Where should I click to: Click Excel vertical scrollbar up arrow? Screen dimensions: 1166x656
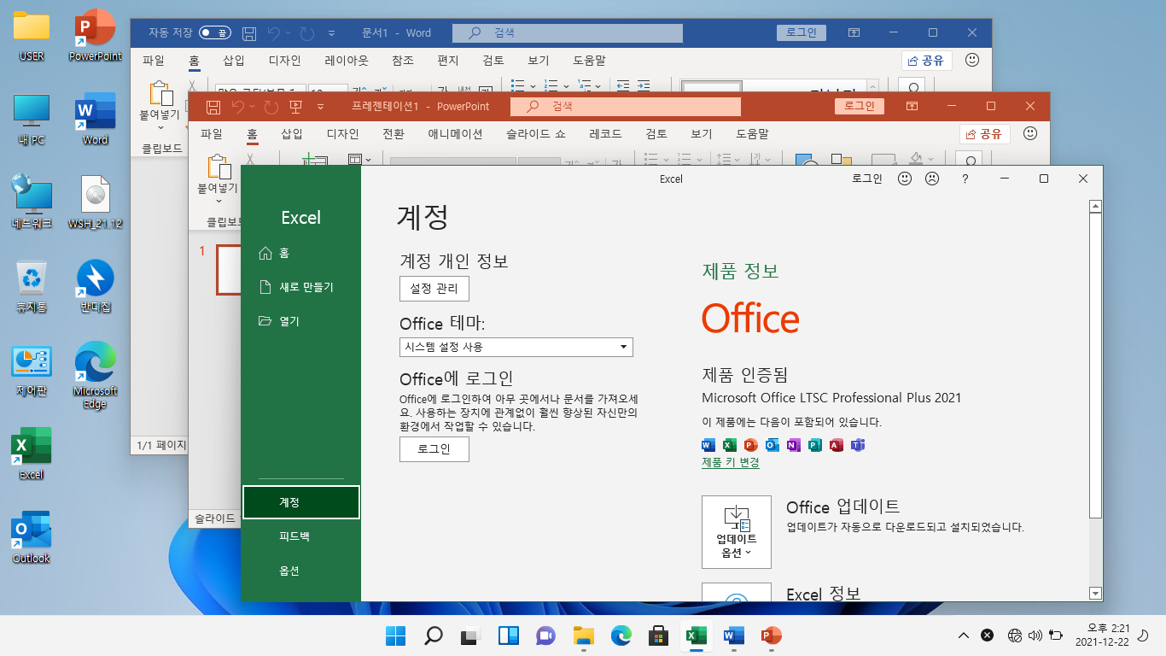coord(1095,206)
